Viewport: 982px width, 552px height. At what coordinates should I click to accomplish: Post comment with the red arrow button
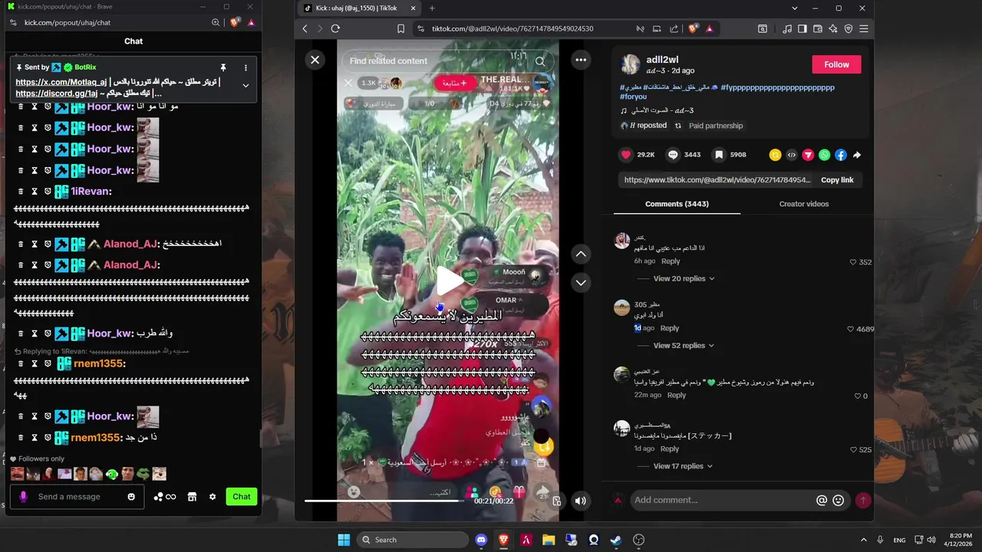(x=863, y=500)
